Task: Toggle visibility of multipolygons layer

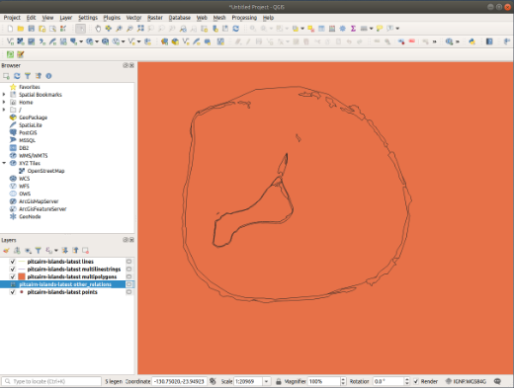Action: [x=13, y=276]
